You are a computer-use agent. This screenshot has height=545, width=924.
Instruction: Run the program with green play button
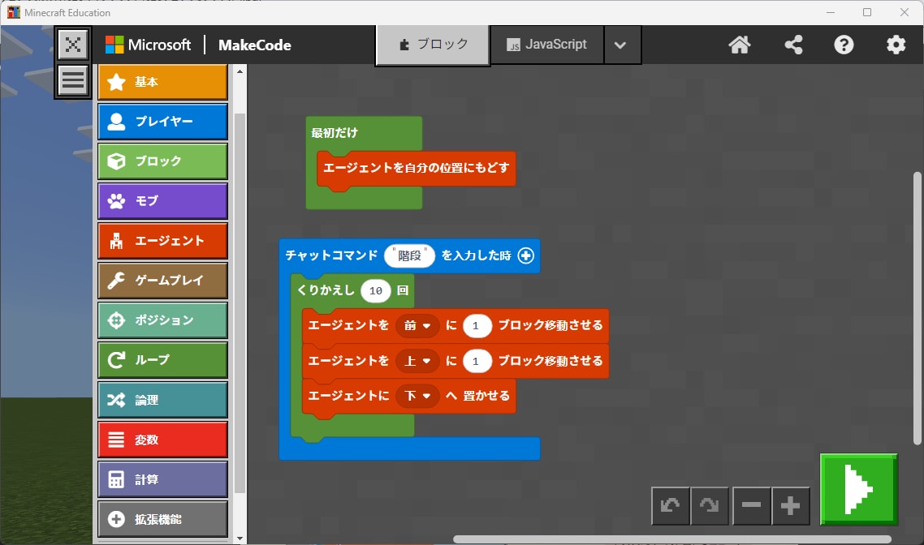tap(858, 489)
